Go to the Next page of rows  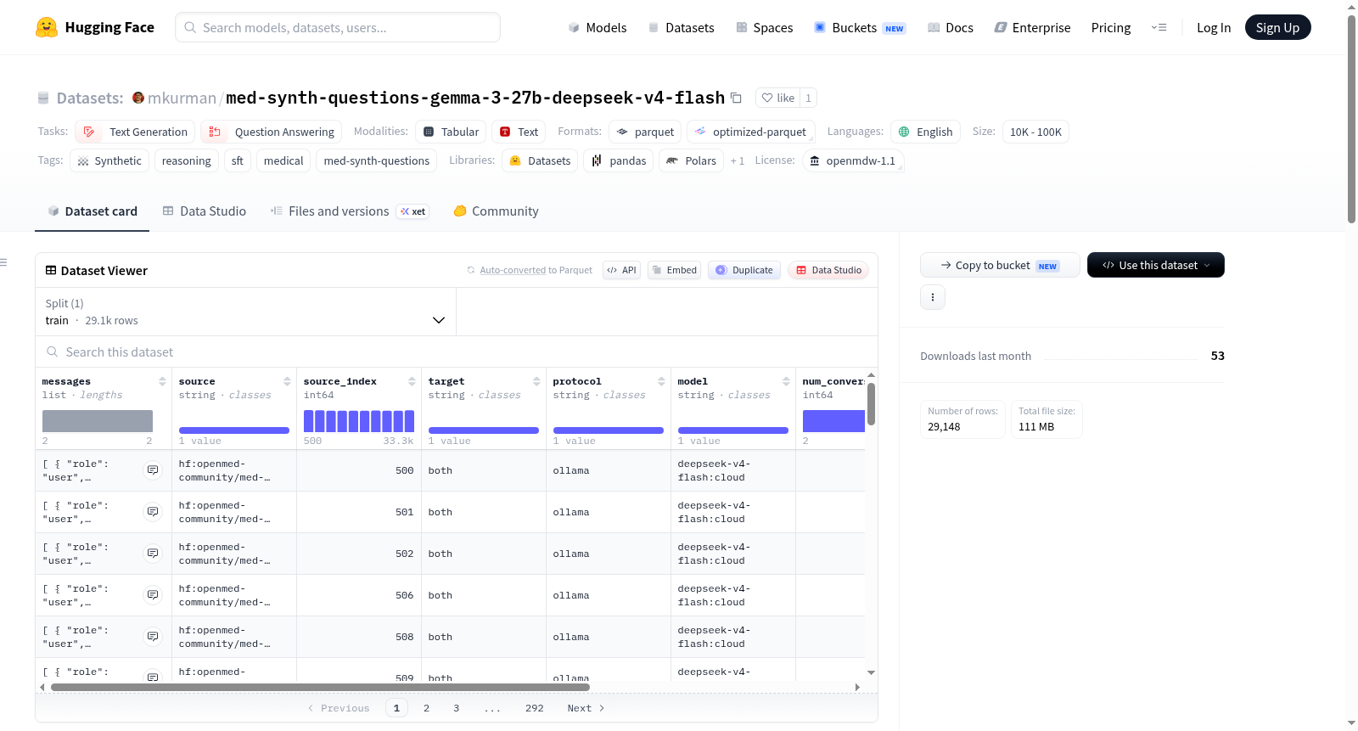click(x=586, y=708)
